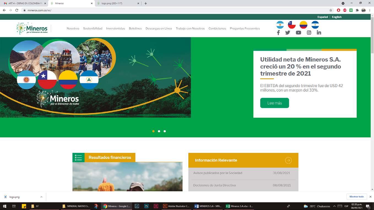Open the Chrome profile avatar
The width and height of the screenshot is (374, 210).
click(364, 10)
